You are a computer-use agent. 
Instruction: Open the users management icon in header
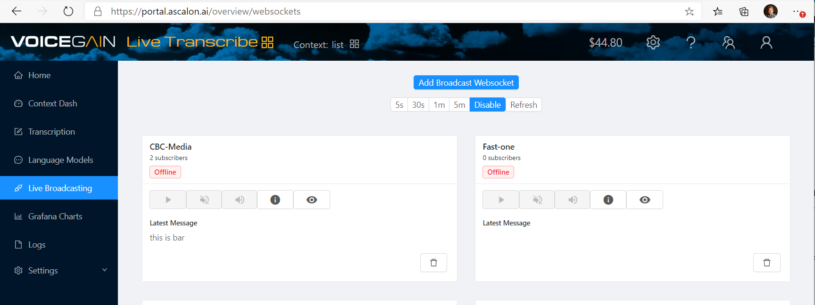pyautogui.click(x=729, y=42)
